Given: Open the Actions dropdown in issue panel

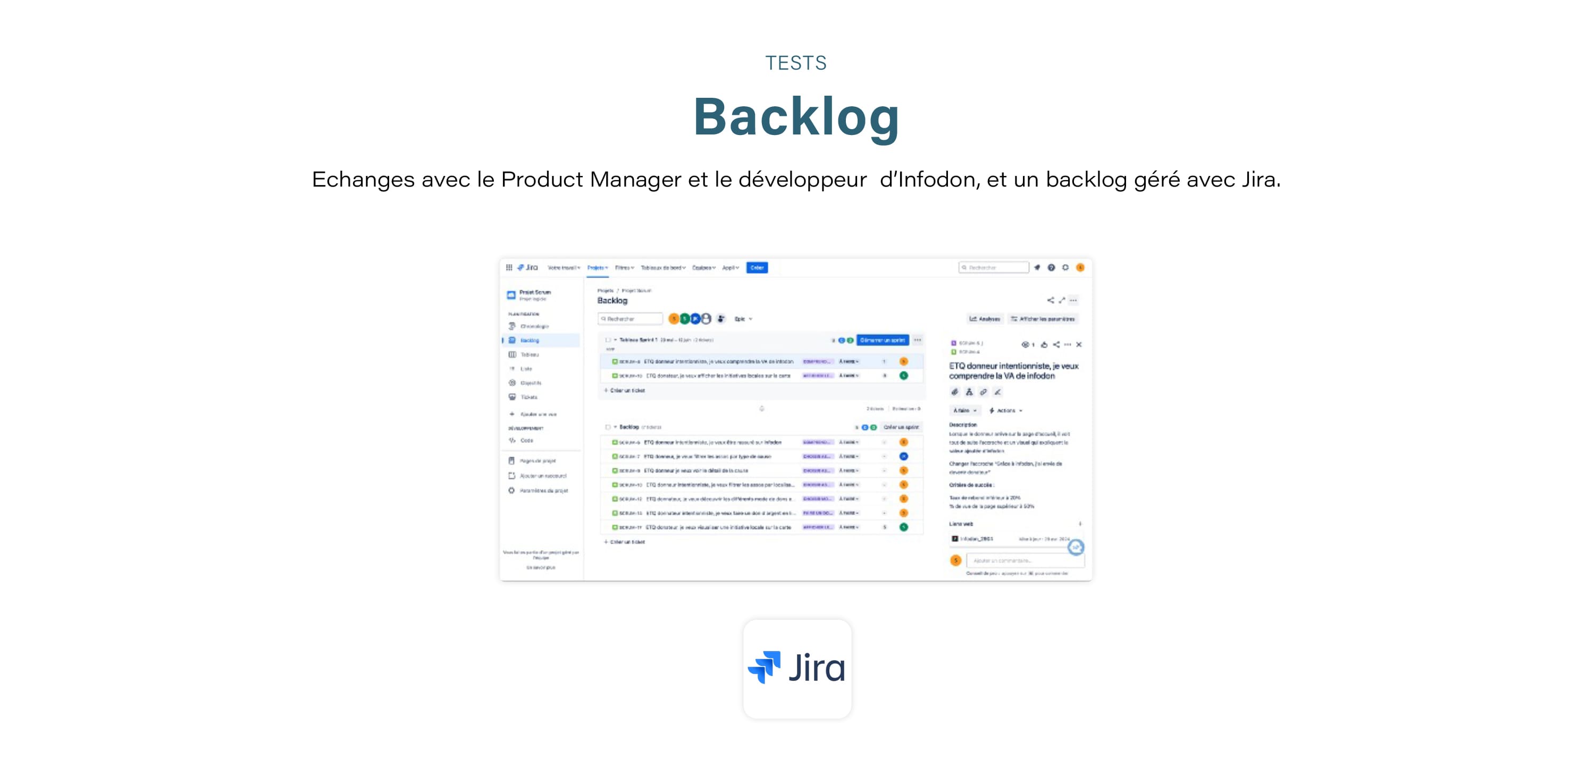Looking at the screenshot, I should point(1006,410).
